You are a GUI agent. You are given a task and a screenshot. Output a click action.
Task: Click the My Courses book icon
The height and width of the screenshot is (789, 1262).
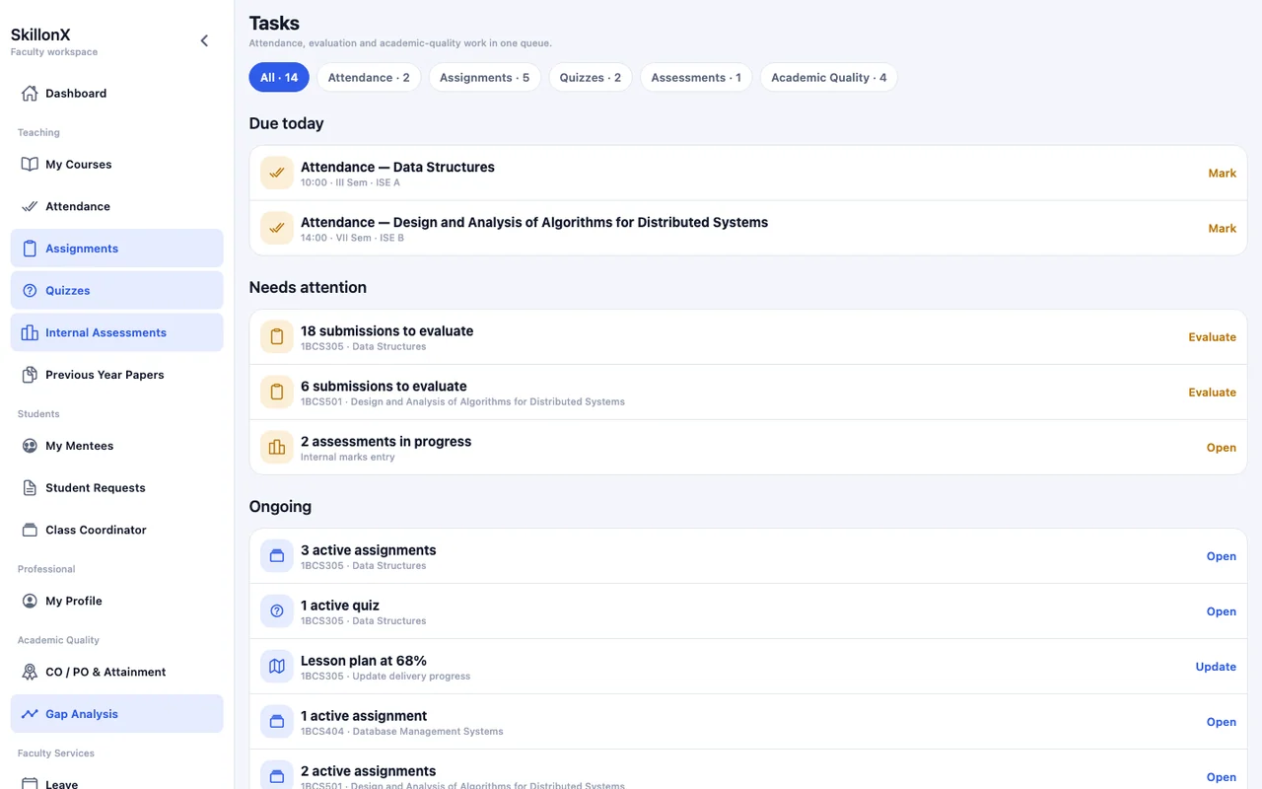[x=30, y=165]
